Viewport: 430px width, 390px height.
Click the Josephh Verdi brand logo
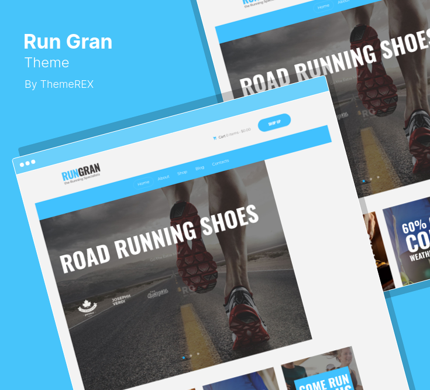tap(122, 300)
